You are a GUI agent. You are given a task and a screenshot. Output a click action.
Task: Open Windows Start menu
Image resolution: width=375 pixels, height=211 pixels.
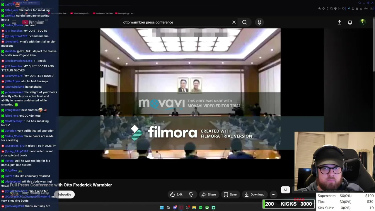(x=162, y=207)
